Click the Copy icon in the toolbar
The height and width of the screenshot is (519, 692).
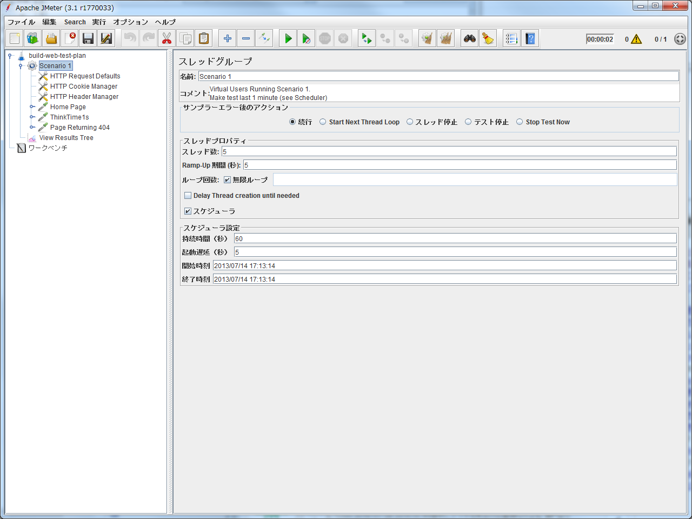click(x=185, y=38)
